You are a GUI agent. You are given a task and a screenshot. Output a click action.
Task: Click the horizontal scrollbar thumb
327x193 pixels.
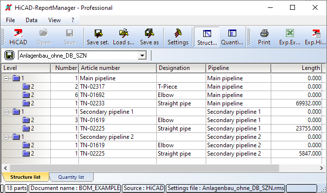[145, 168]
